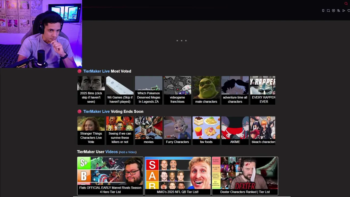
Task: Open TierMaker Live link beside Most Voted
Action: [x=97, y=71]
